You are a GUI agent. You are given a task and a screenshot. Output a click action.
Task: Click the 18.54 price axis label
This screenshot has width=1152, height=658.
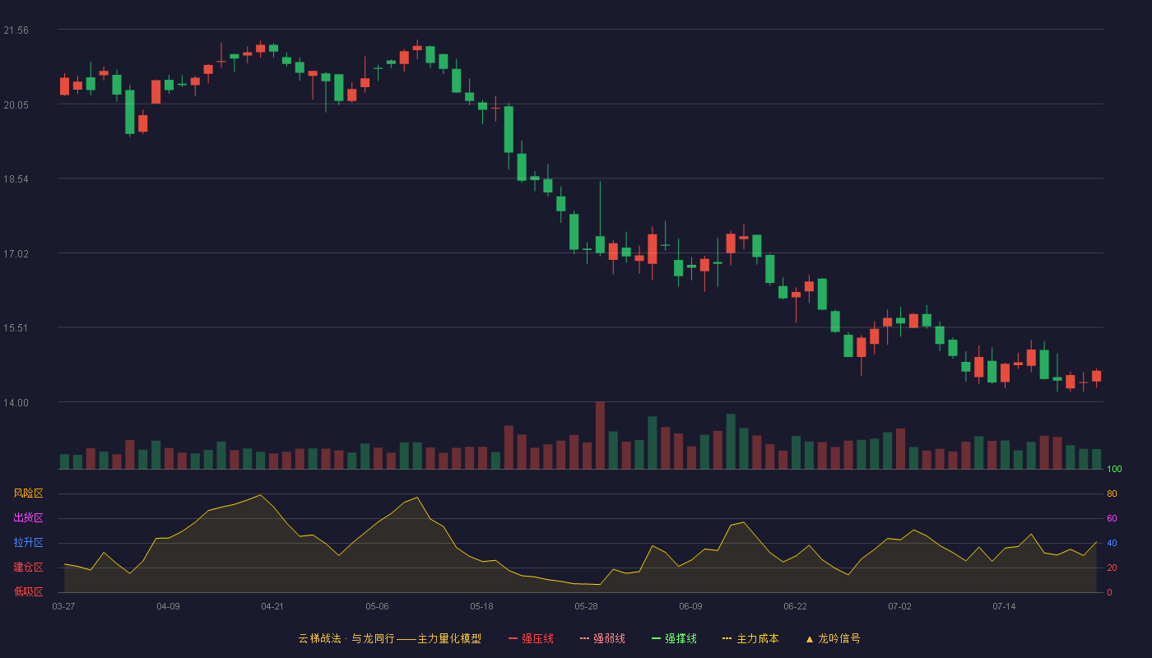click(x=16, y=178)
